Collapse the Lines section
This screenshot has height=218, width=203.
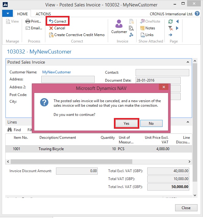pos(188,122)
